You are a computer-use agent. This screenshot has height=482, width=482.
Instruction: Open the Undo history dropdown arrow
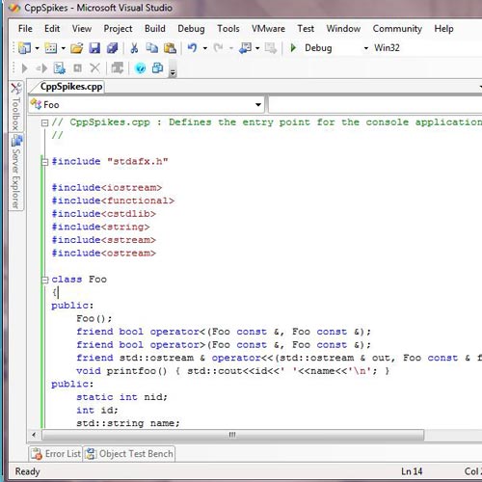205,48
